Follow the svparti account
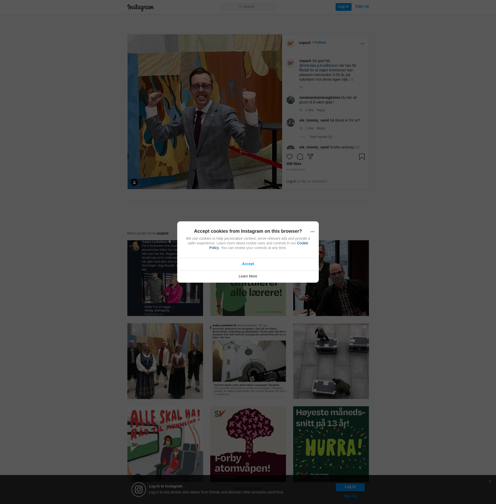This screenshot has width=496, height=504. tap(320, 42)
